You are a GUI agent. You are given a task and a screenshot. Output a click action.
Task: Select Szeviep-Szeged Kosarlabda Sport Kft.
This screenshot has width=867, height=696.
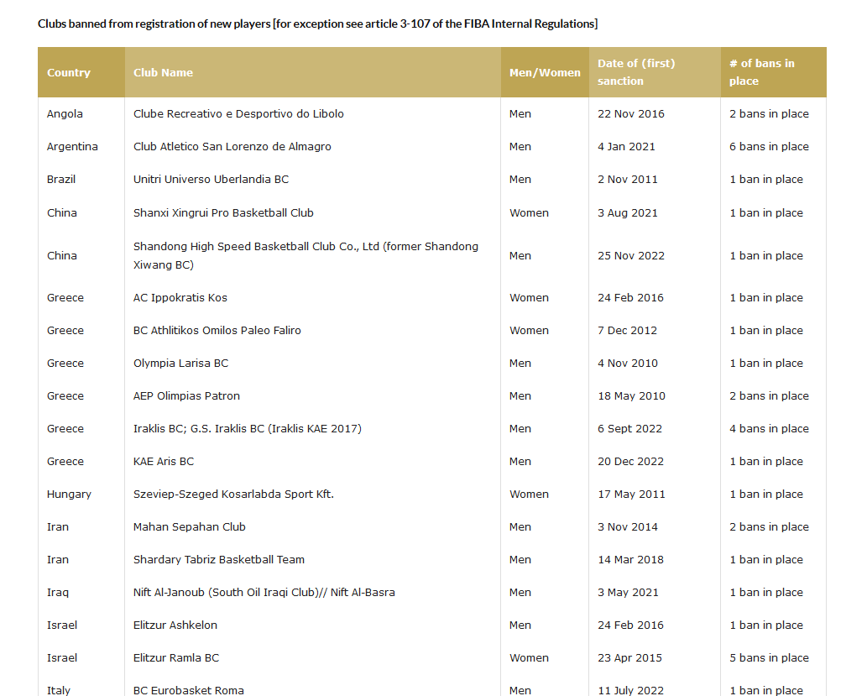point(233,494)
